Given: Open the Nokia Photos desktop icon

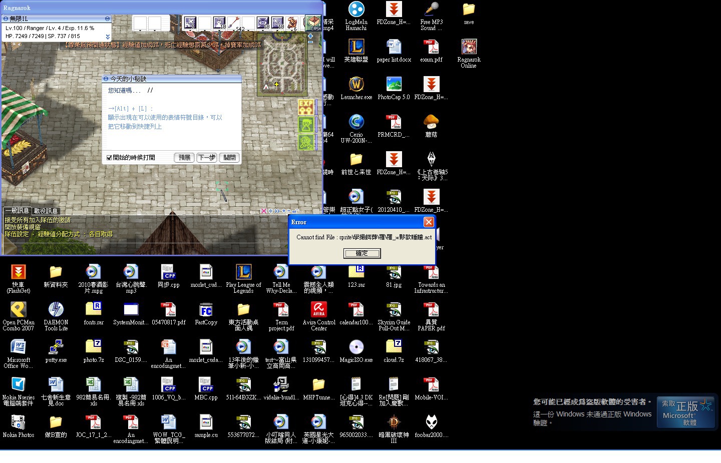Looking at the screenshot, I should [19, 426].
